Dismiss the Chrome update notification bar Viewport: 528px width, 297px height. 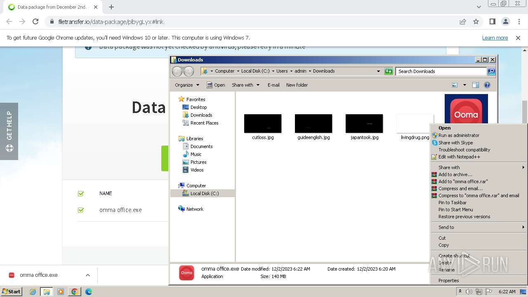(x=518, y=38)
